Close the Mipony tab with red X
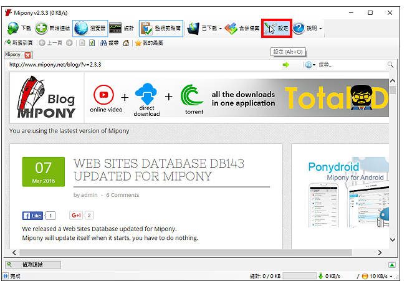This screenshot has width=407, height=281. tap(28, 55)
